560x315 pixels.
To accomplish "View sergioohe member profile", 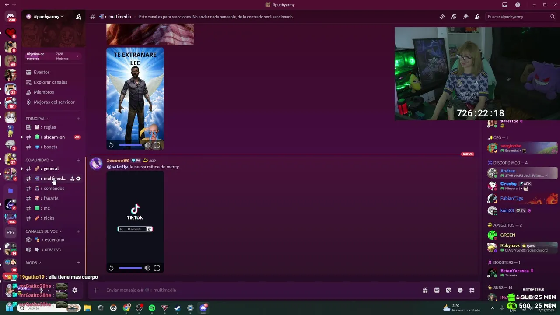I will click(x=522, y=148).
